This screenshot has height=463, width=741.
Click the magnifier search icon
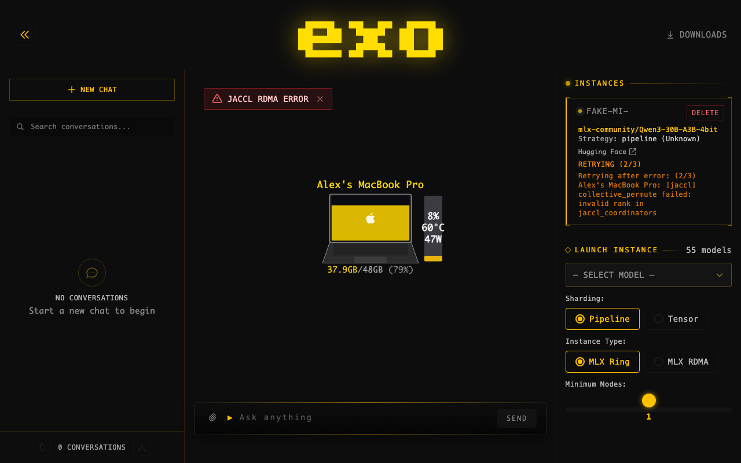[20, 127]
